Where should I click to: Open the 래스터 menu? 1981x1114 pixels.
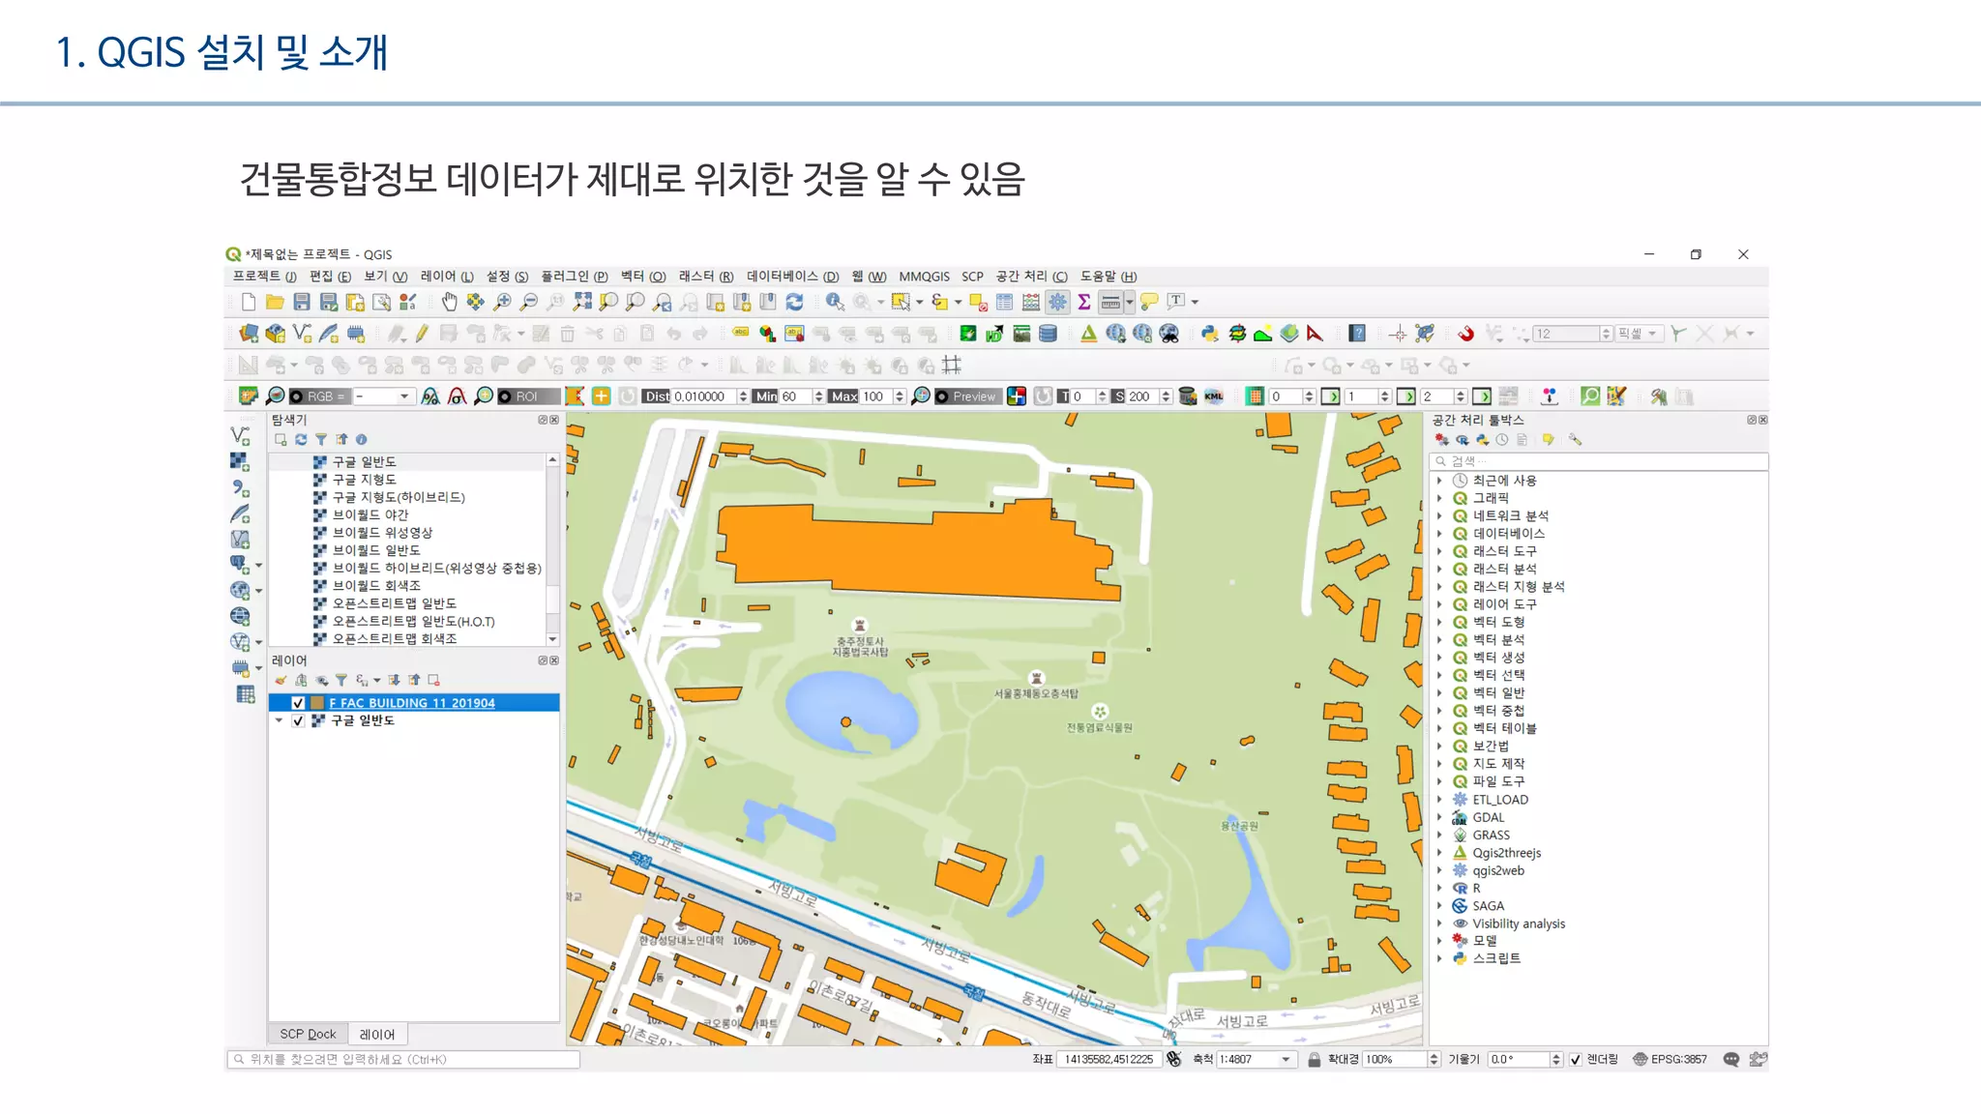click(705, 277)
